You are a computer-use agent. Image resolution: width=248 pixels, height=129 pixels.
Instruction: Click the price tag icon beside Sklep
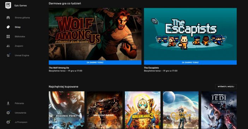point(8,27)
